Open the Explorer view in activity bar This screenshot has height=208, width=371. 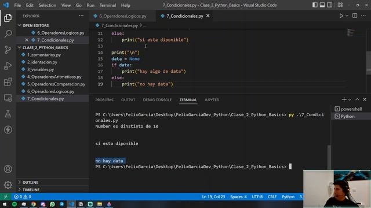click(8, 18)
